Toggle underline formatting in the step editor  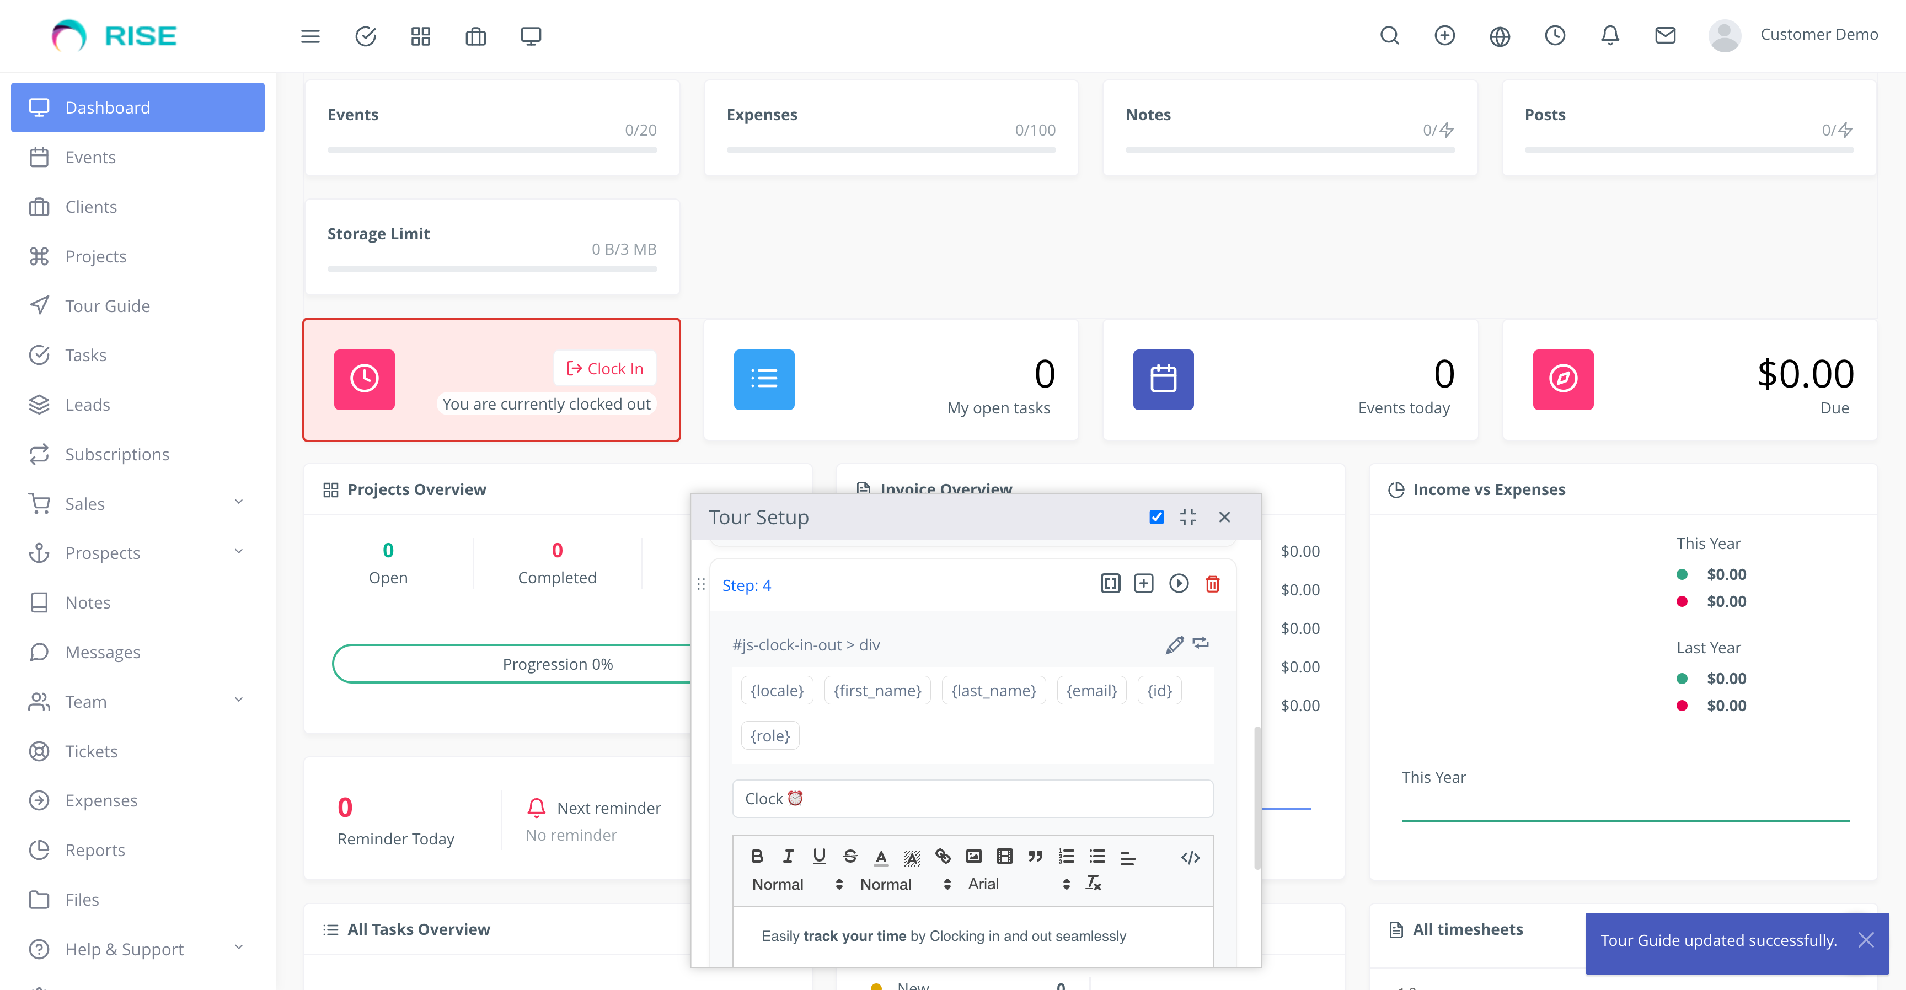coord(818,856)
